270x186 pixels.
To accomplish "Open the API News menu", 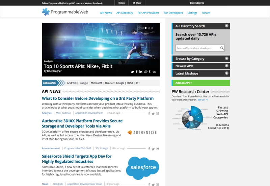I will tap(106, 13).
